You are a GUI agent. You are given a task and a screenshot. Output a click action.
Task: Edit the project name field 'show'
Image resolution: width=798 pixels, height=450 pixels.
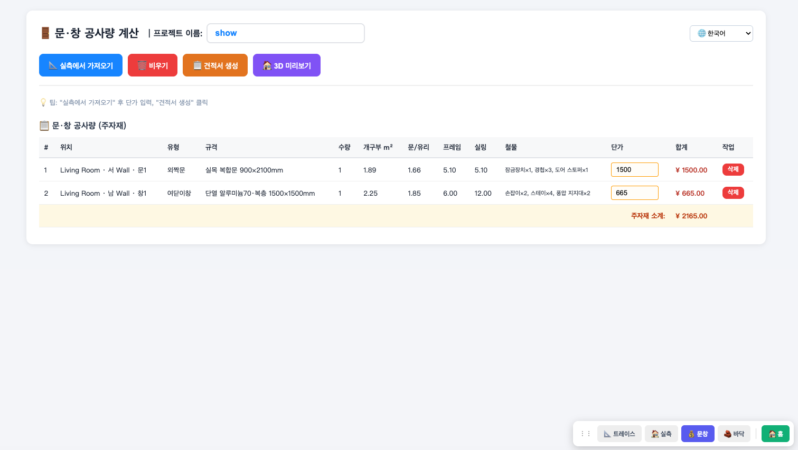(x=286, y=33)
